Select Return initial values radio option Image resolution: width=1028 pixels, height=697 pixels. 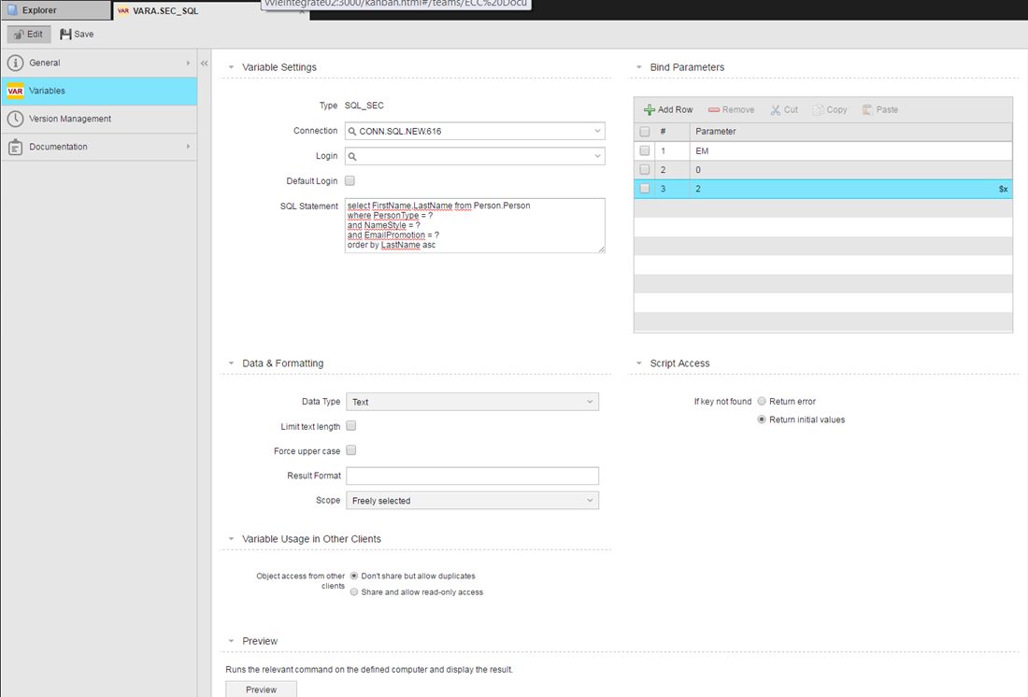[762, 420]
